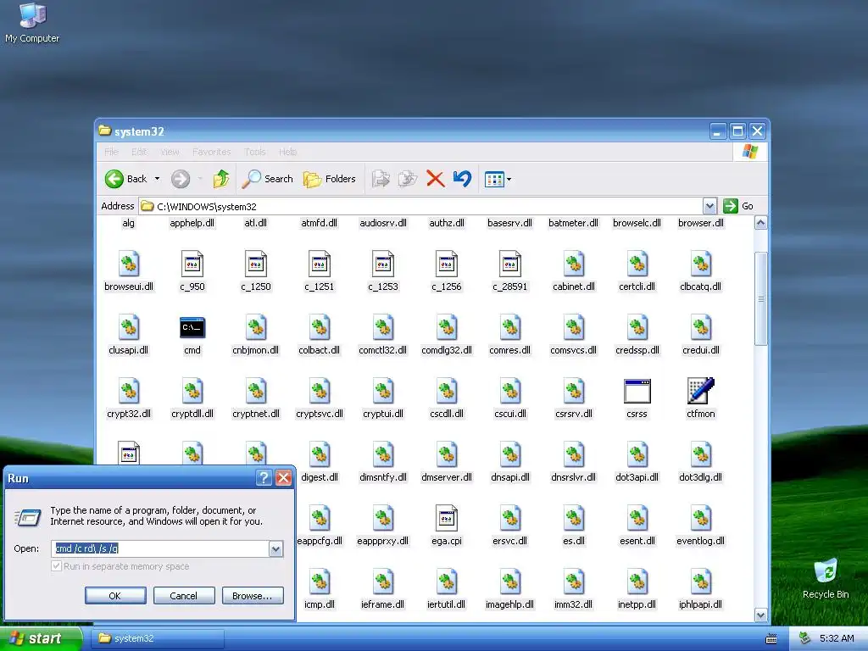Click the blue Undo arrow icon

pyautogui.click(x=462, y=179)
